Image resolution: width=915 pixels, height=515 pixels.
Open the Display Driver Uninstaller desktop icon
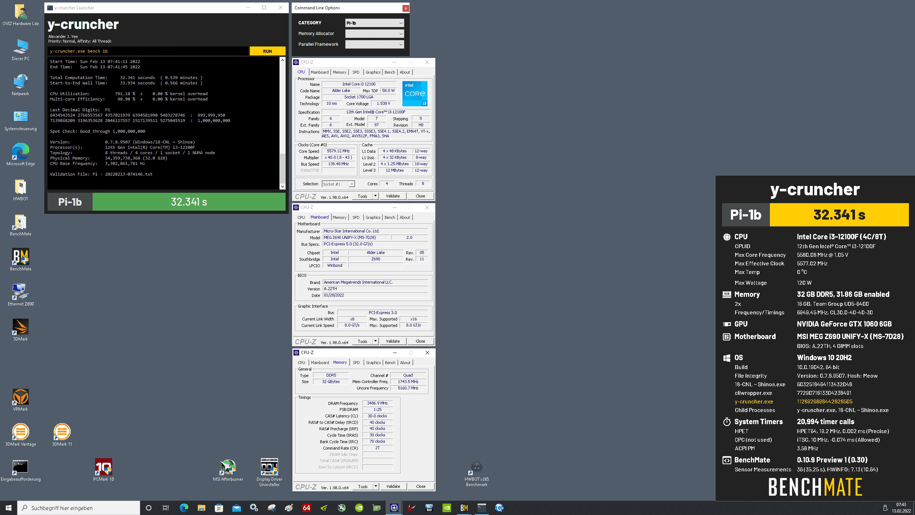point(269,473)
